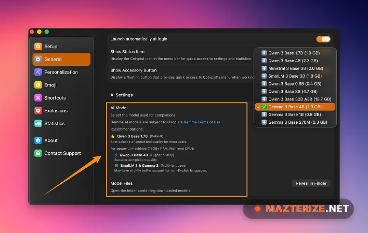Image resolution: width=368 pixels, height=233 pixels.
Task: Switch to Shortcuts settings label
Action: [55, 98]
